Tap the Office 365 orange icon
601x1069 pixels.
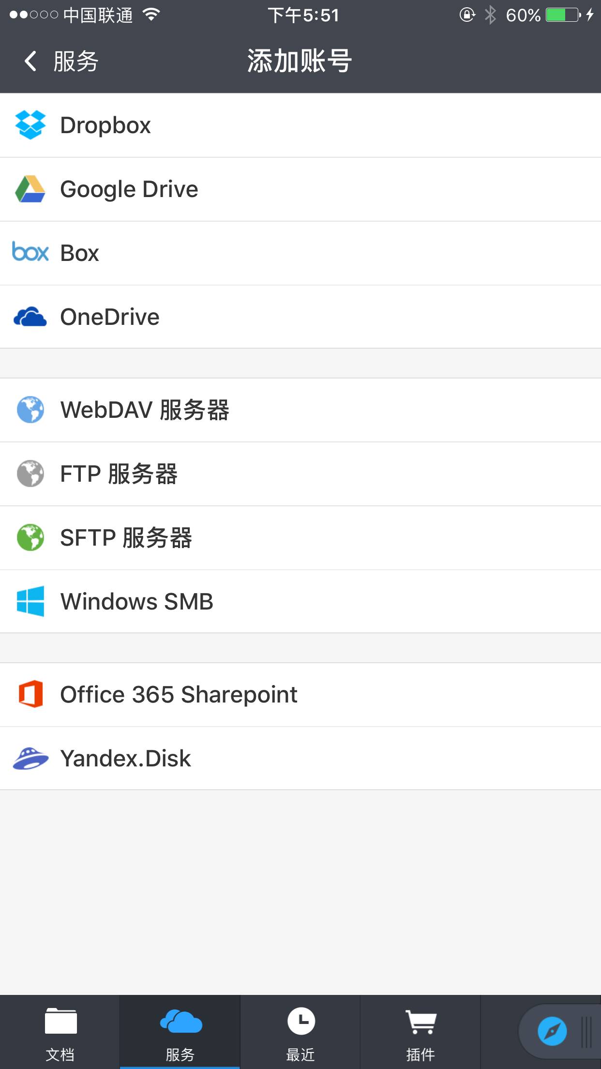coord(30,694)
